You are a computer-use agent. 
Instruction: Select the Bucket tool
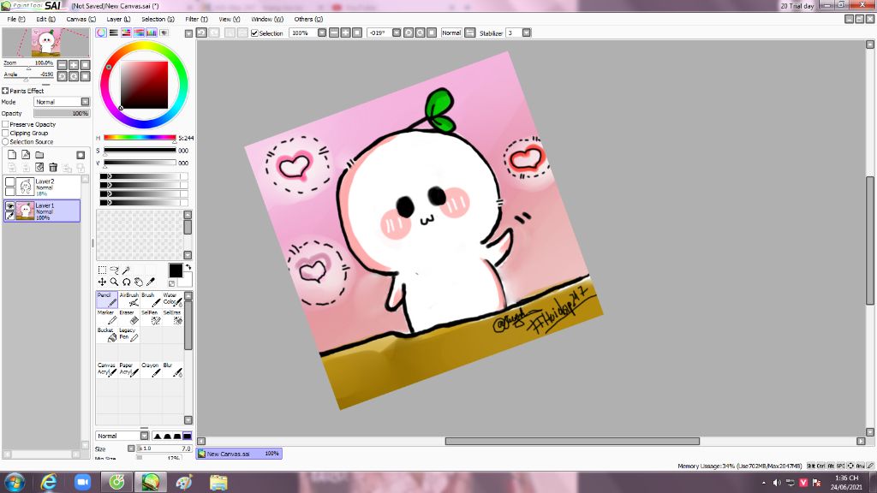[107, 335]
